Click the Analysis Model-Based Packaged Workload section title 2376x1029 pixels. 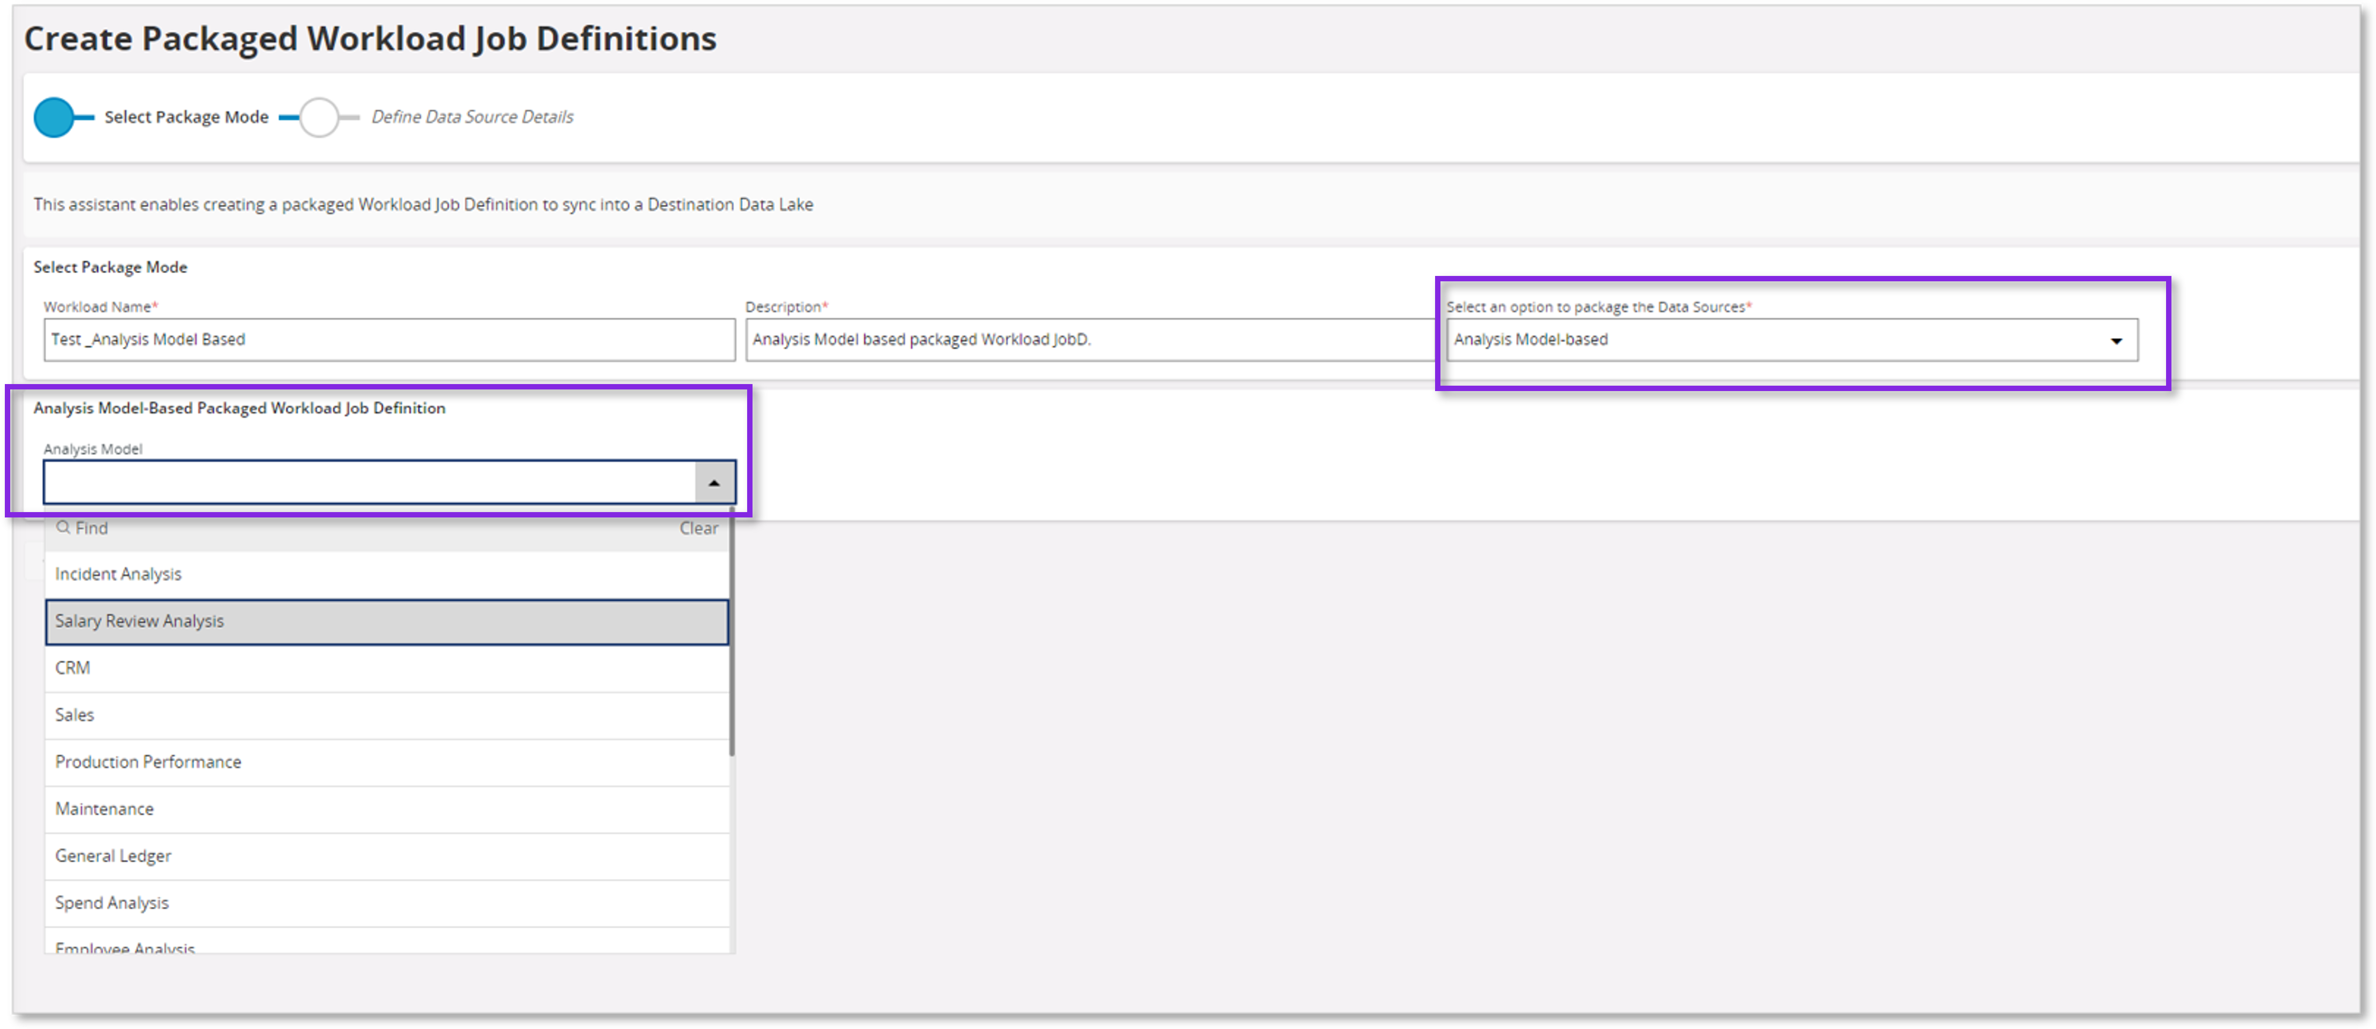tap(240, 408)
